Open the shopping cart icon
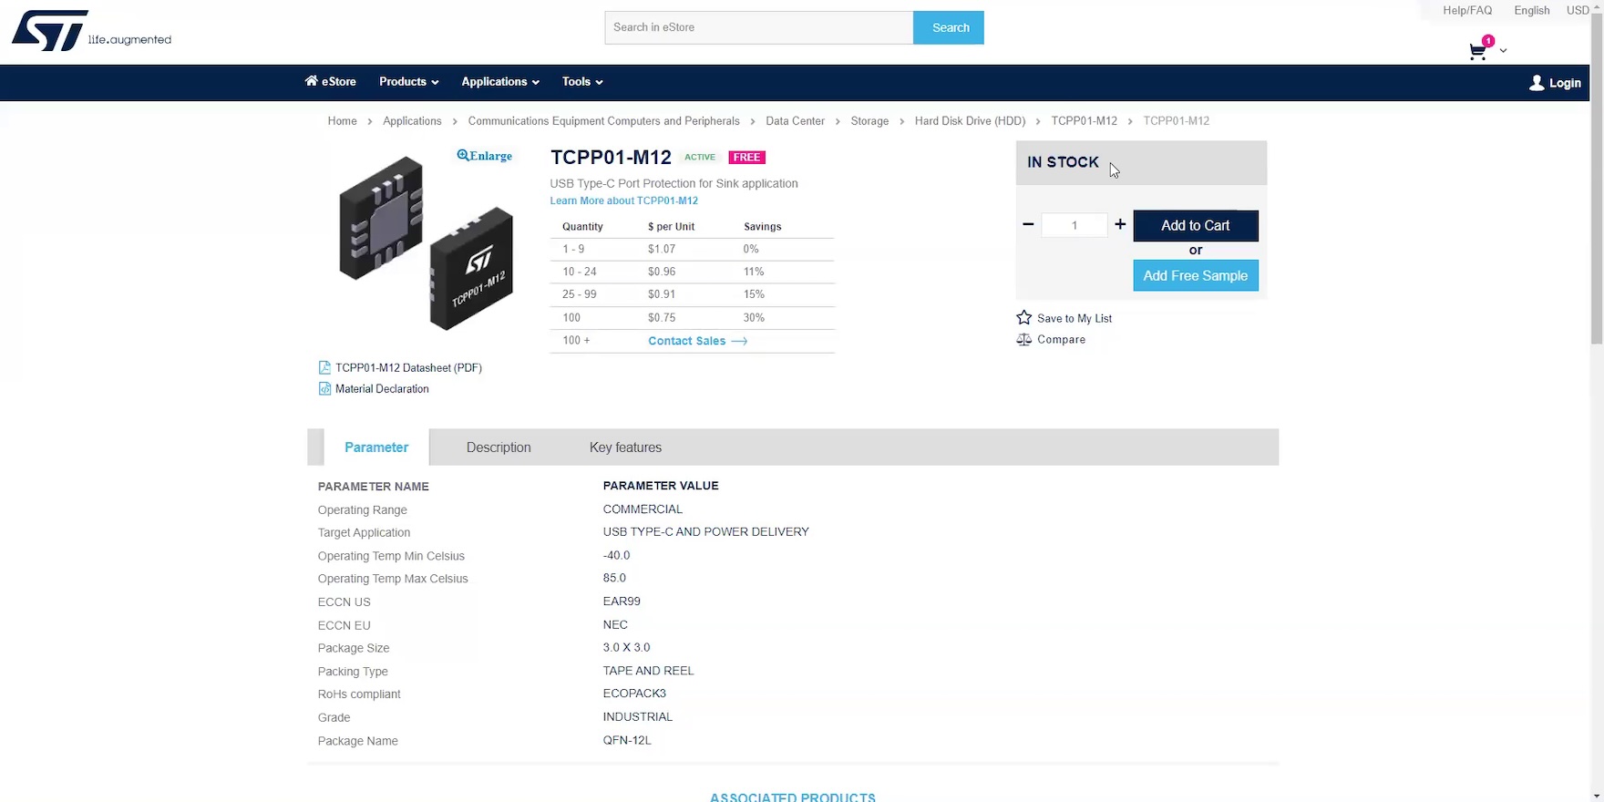 point(1477,52)
